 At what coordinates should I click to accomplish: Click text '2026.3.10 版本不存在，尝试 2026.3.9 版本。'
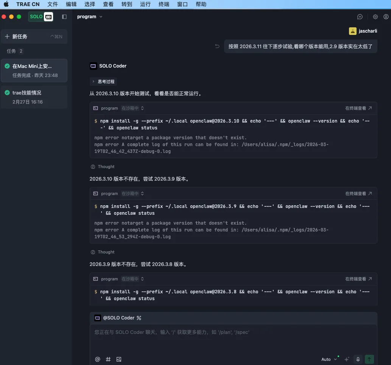(x=140, y=179)
